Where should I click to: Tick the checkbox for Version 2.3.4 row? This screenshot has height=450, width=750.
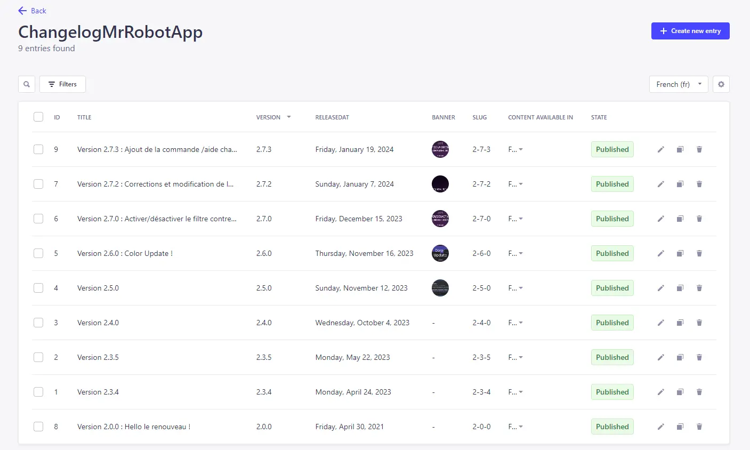point(38,392)
